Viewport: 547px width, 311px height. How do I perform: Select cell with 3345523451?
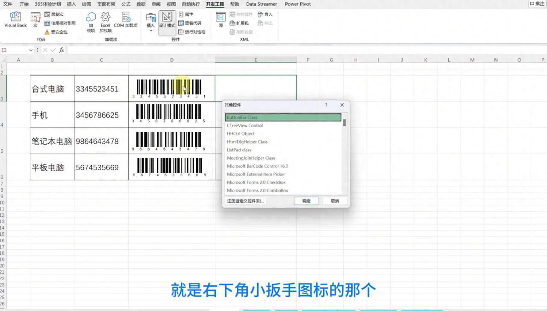(x=101, y=89)
